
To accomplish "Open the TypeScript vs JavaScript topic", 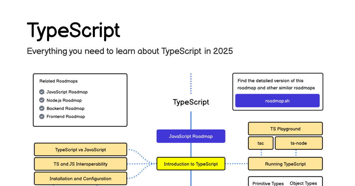I will tap(80, 149).
